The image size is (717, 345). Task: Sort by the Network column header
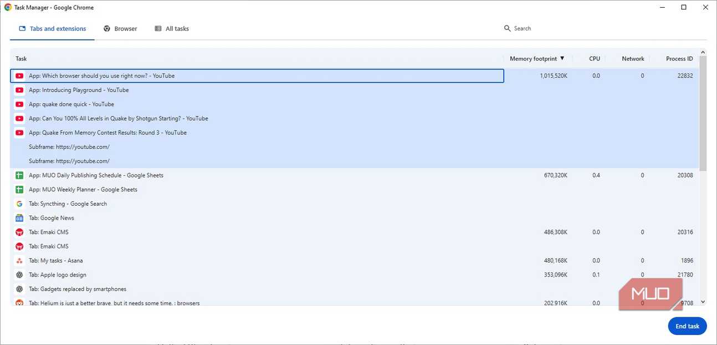(x=633, y=59)
